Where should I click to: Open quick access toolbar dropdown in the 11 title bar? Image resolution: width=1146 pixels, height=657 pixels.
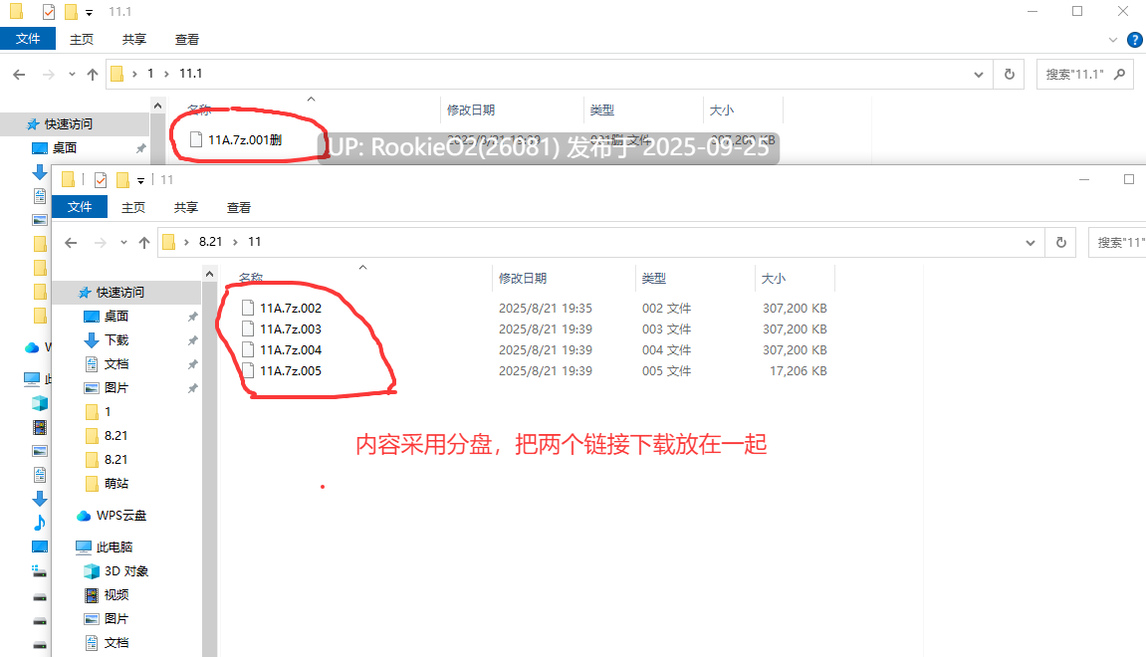141,180
